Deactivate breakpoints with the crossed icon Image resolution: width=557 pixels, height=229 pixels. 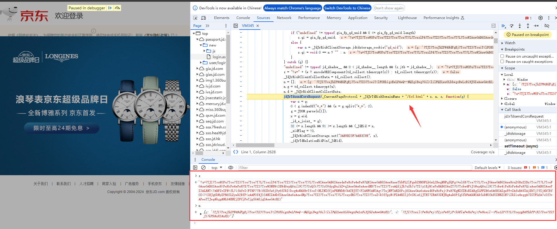click(547, 26)
